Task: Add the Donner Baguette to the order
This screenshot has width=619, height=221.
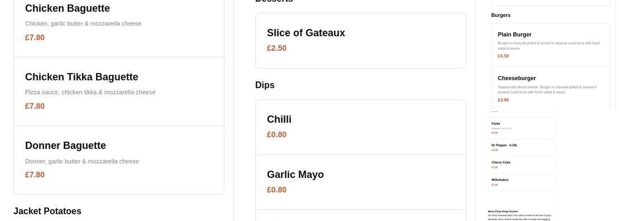Action: click(x=65, y=146)
